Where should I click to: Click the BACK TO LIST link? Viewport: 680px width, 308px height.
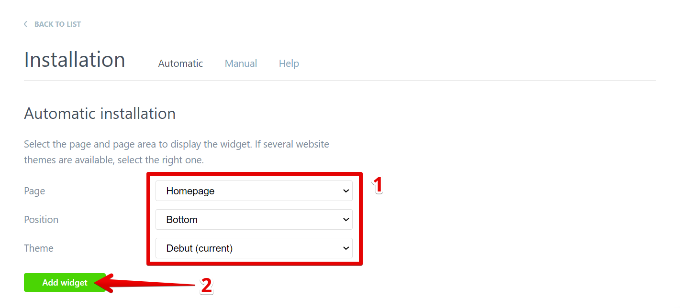(x=57, y=24)
